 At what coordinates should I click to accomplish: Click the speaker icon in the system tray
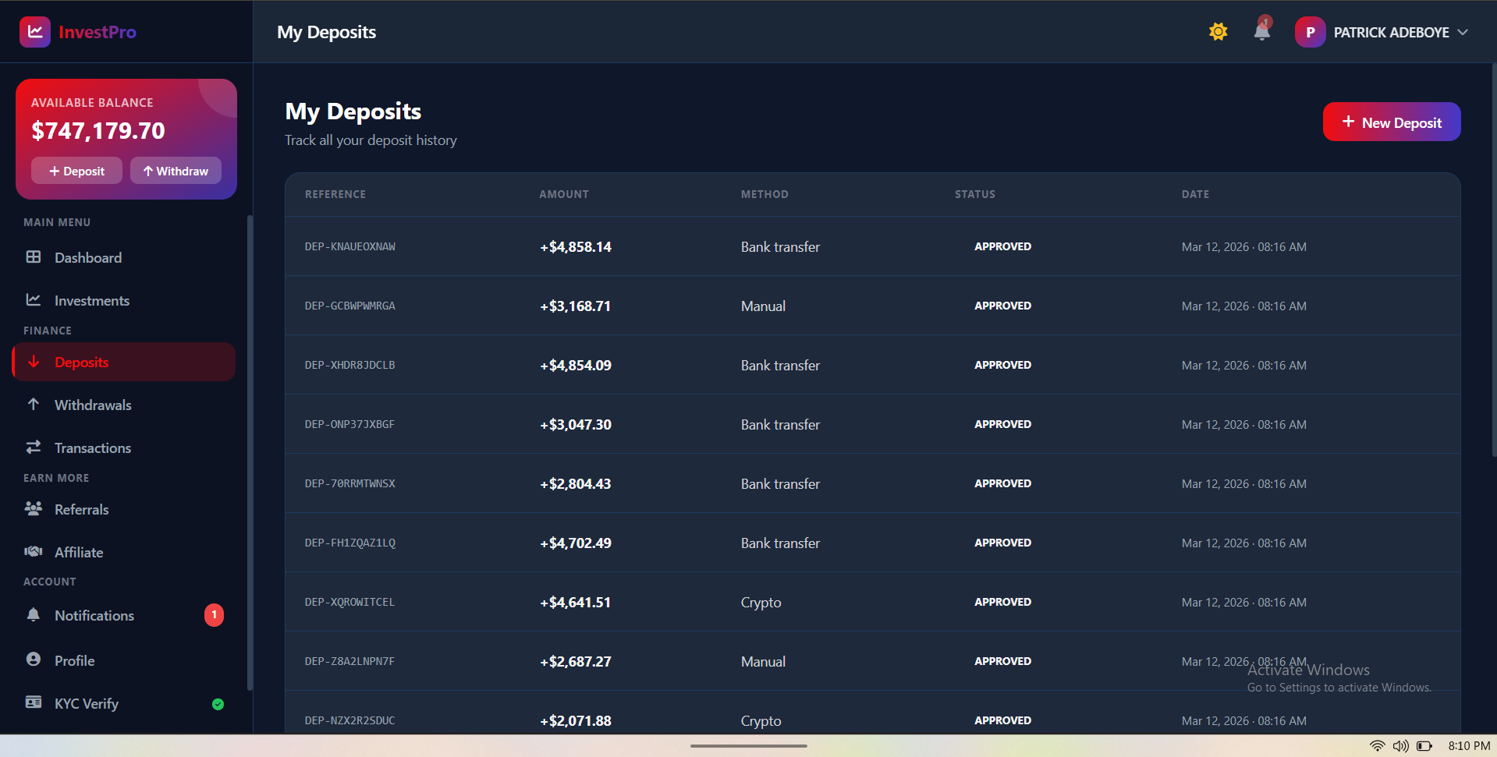pyautogui.click(x=1400, y=745)
